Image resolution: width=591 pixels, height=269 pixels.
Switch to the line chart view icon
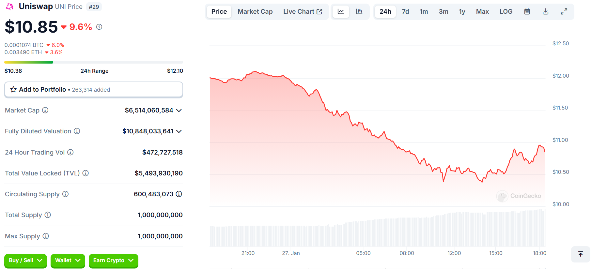(x=341, y=12)
